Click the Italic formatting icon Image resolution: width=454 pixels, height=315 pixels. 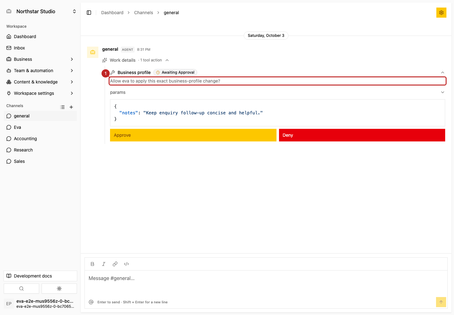[x=104, y=264]
